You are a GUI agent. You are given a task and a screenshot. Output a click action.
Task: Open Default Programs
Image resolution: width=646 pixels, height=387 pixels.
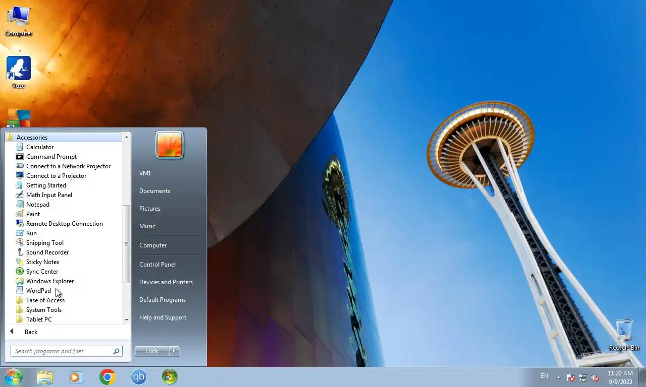(163, 300)
